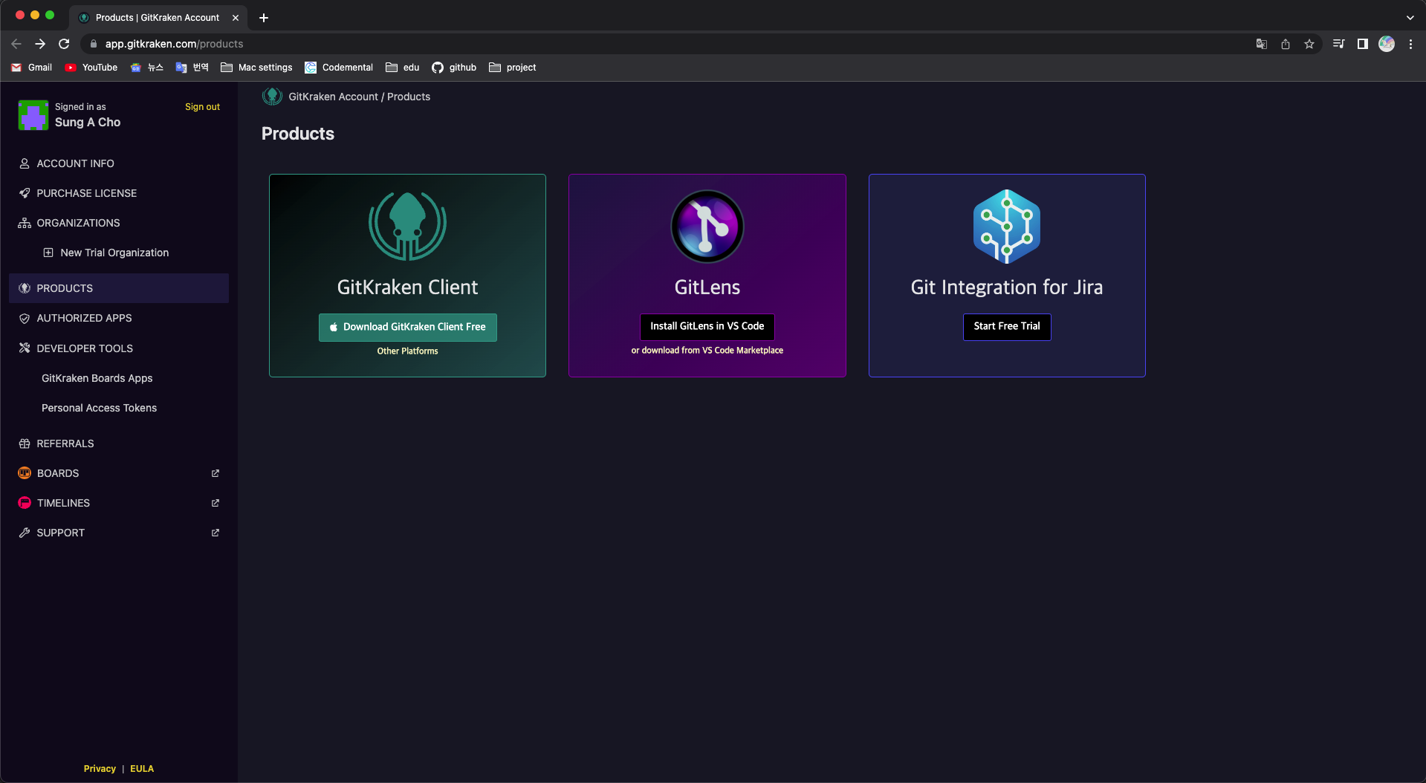The image size is (1426, 783).
Task: Click the Authorized Apps shield icon
Action: coord(25,318)
